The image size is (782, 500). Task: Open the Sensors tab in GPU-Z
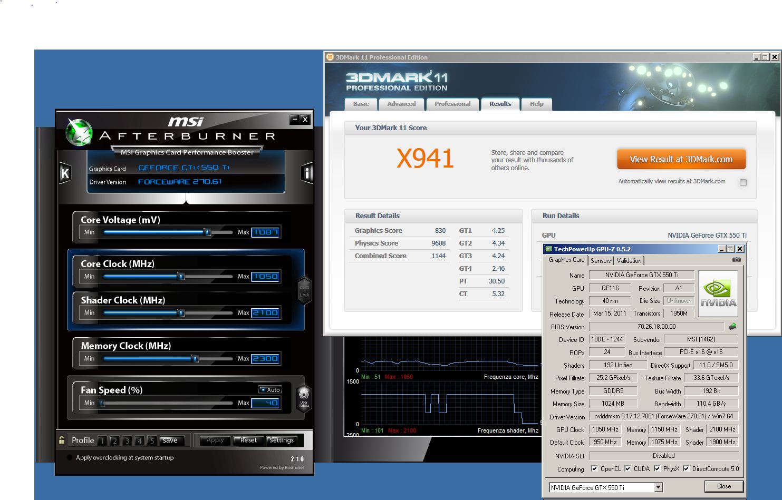pyautogui.click(x=601, y=260)
